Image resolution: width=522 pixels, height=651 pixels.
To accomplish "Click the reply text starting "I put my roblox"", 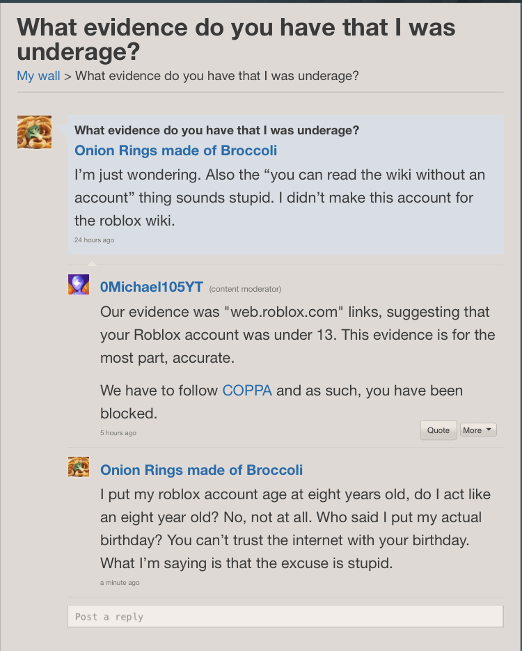I will click(x=295, y=528).
